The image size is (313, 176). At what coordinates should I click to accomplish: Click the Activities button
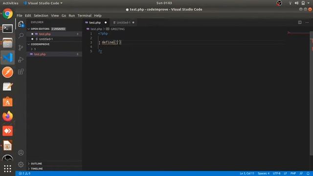10,3
